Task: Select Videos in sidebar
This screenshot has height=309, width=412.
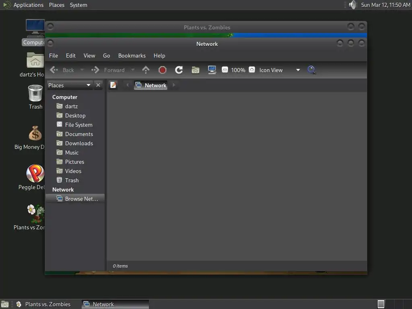Action: (x=75, y=171)
